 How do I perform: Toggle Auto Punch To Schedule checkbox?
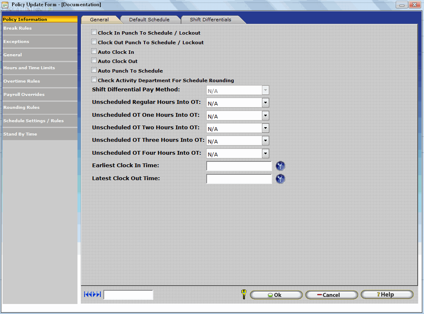(x=94, y=70)
